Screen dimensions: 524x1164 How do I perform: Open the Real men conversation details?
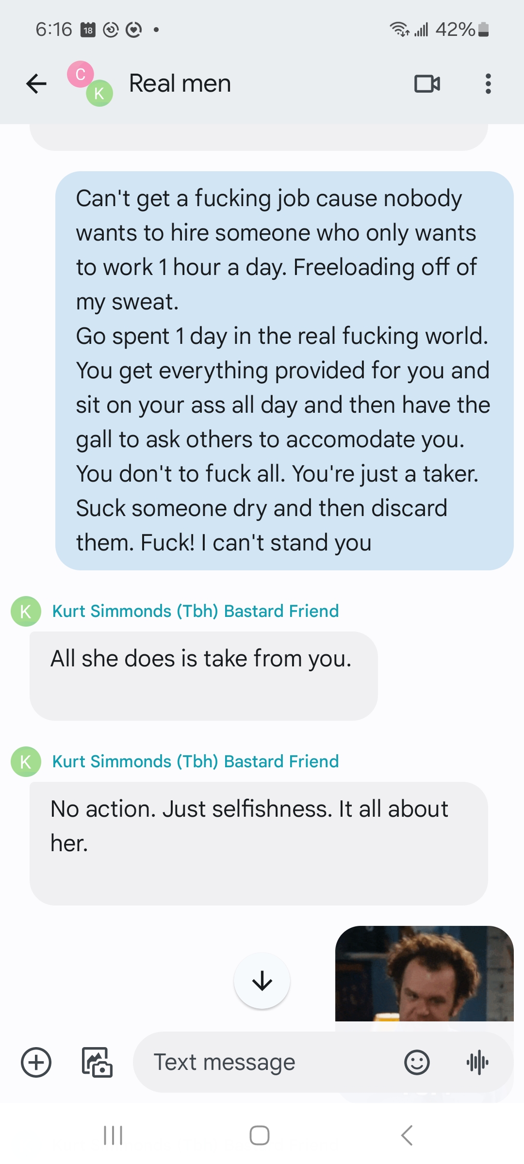click(x=180, y=83)
